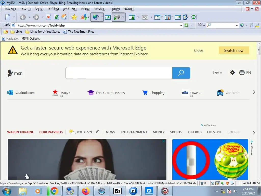The image size is (261, 196).
Task: Click the trash bin popup-blocker status icon
Action: pyautogui.click(x=202, y=183)
